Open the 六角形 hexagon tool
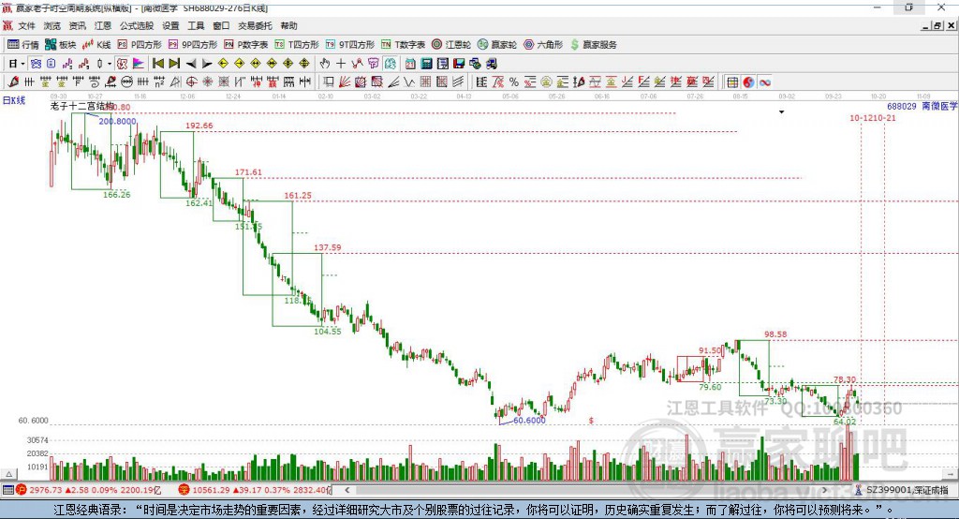 (543, 45)
